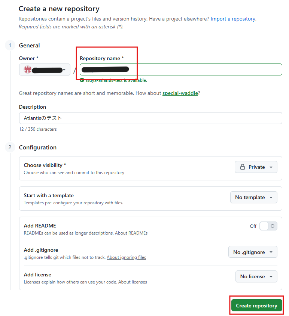The height and width of the screenshot is (316, 289).
Task: Click into the Description text field
Action: 150,118
